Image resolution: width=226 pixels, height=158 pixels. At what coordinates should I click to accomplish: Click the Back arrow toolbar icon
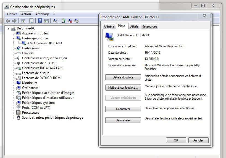(8, 21)
